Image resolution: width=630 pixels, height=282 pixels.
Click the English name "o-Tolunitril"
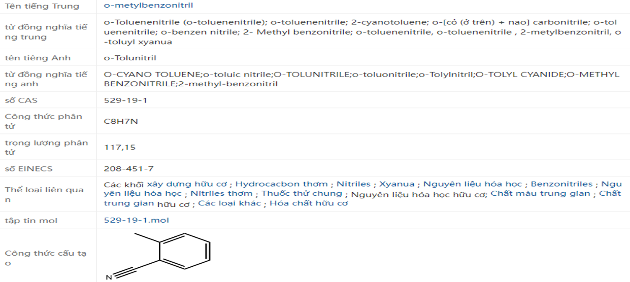(x=130, y=58)
